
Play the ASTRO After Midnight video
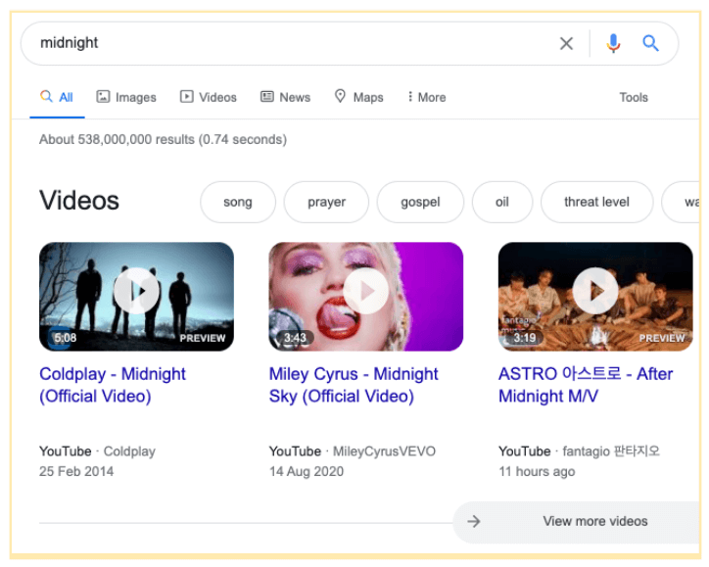tap(595, 291)
